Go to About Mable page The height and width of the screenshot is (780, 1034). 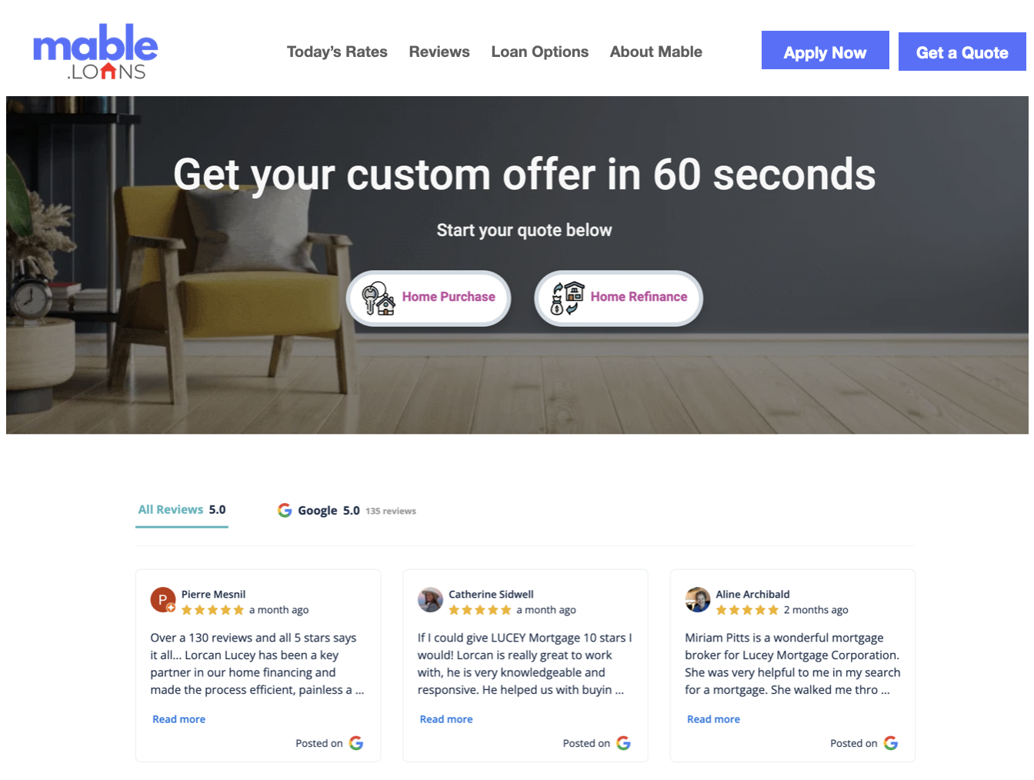(656, 52)
